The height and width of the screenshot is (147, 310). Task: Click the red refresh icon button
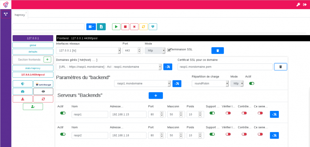(43, 99)
